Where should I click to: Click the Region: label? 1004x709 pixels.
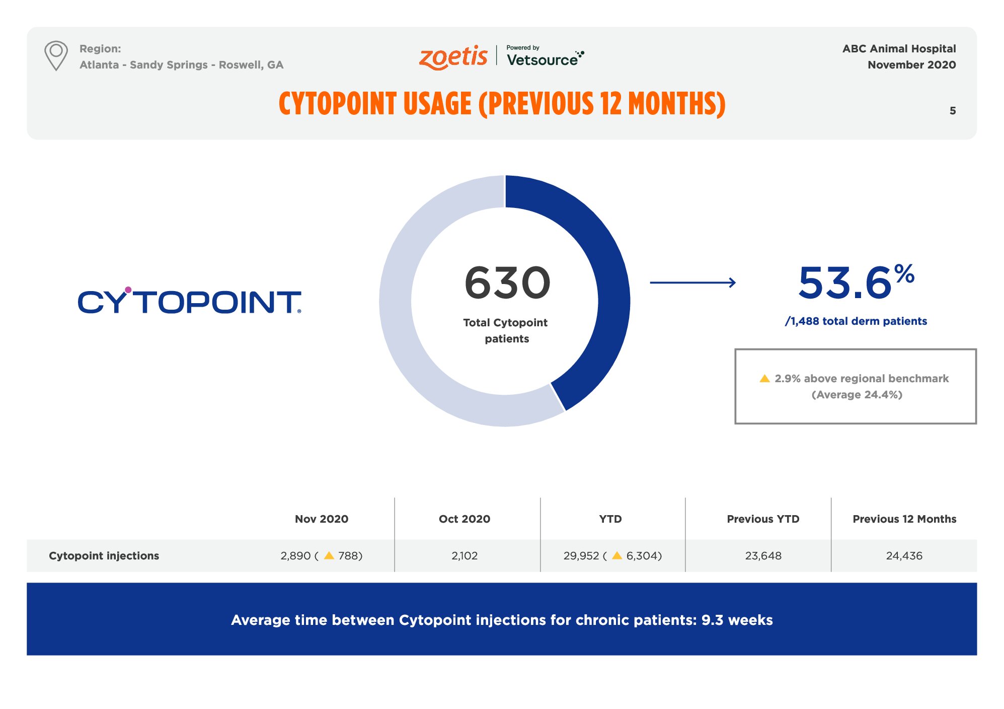[100, 49]
